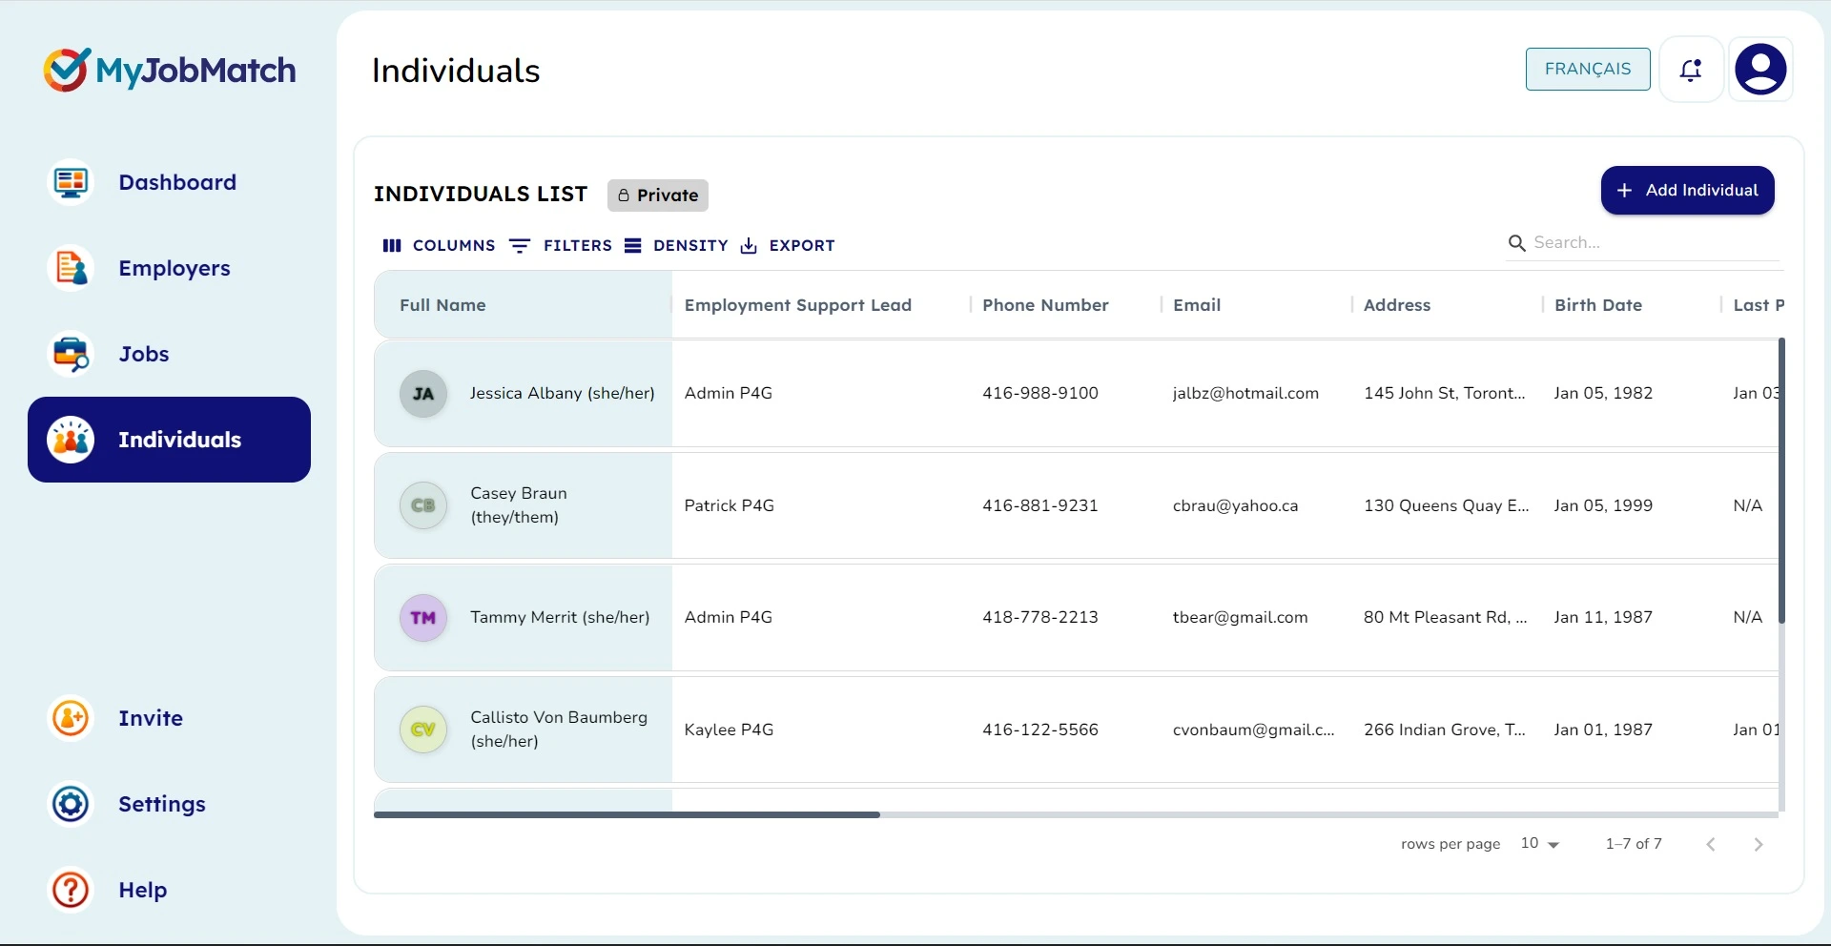This screenshot has width=1831, height=946.
Task: Navigate to Settings menu label
Action: (x=162, y=804)
